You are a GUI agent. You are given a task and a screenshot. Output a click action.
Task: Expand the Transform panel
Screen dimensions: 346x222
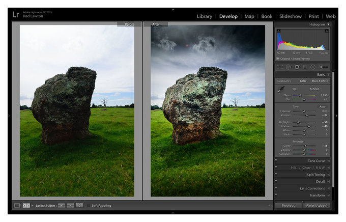(328, 196)
